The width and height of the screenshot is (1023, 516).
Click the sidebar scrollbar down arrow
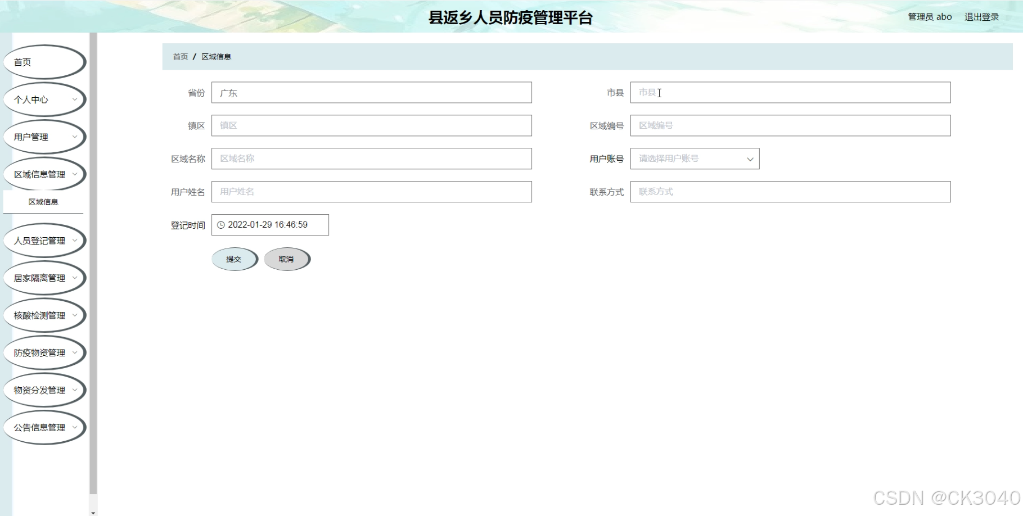[93, 513]
